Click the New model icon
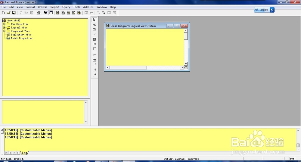 click(x=3, y=13)
